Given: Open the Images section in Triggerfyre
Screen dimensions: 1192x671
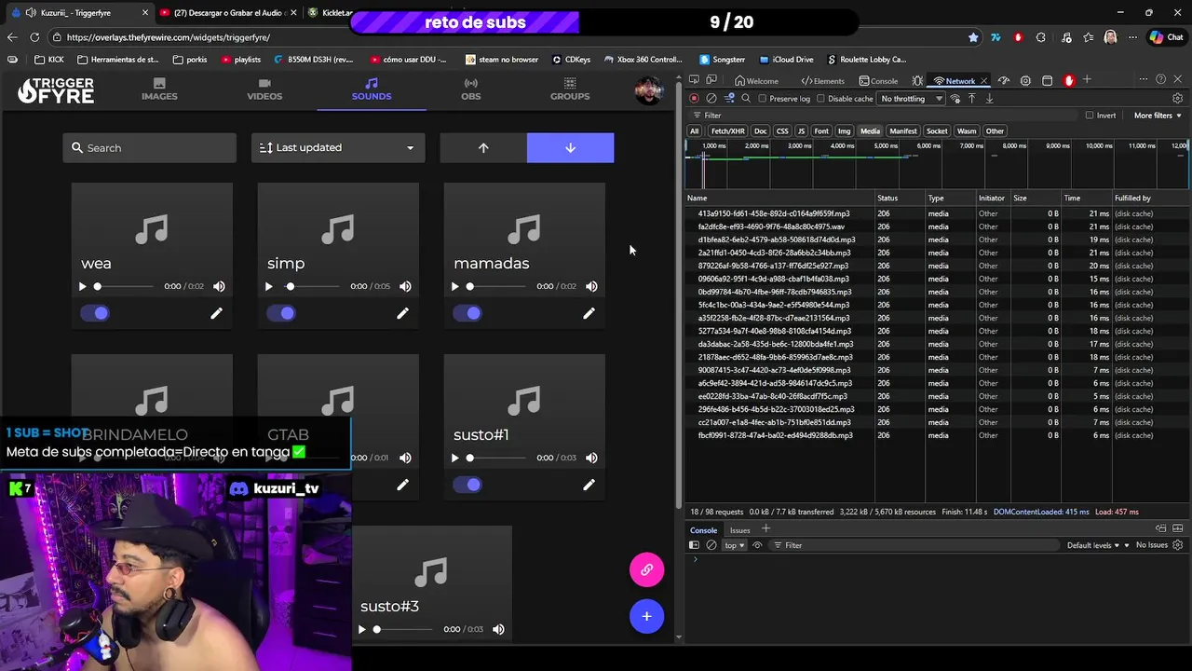Looking at the screenshot, I should click(159, 89).
